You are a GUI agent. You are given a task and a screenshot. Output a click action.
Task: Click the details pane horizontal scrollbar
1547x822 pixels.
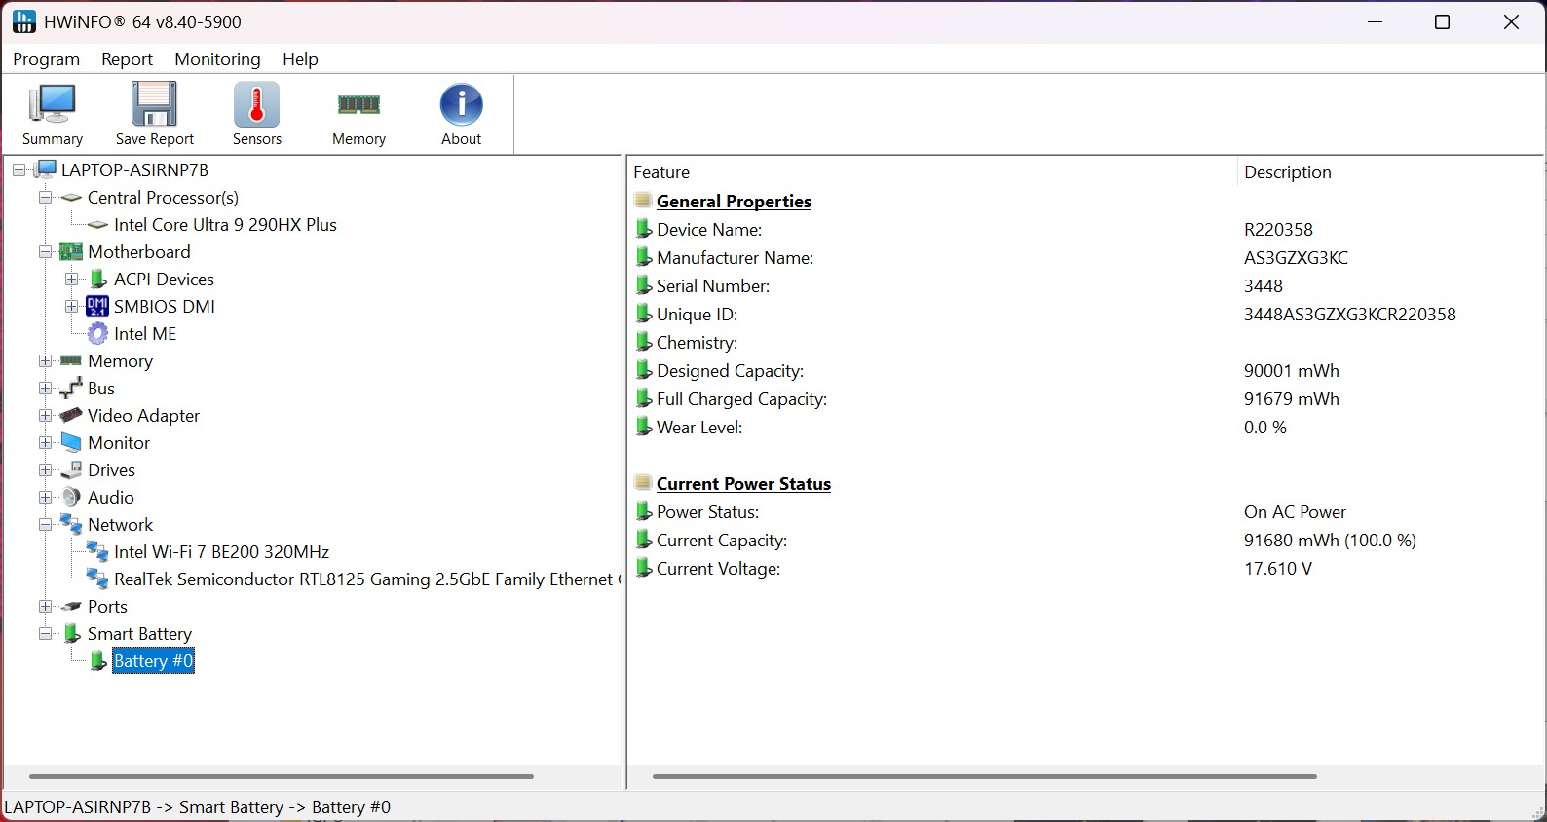985,776
